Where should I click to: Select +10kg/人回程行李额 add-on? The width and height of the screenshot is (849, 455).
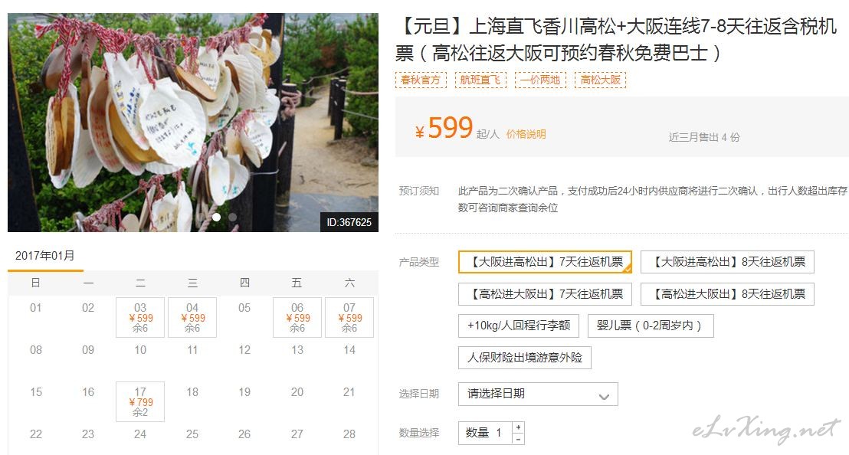click(x=518, y=326)
